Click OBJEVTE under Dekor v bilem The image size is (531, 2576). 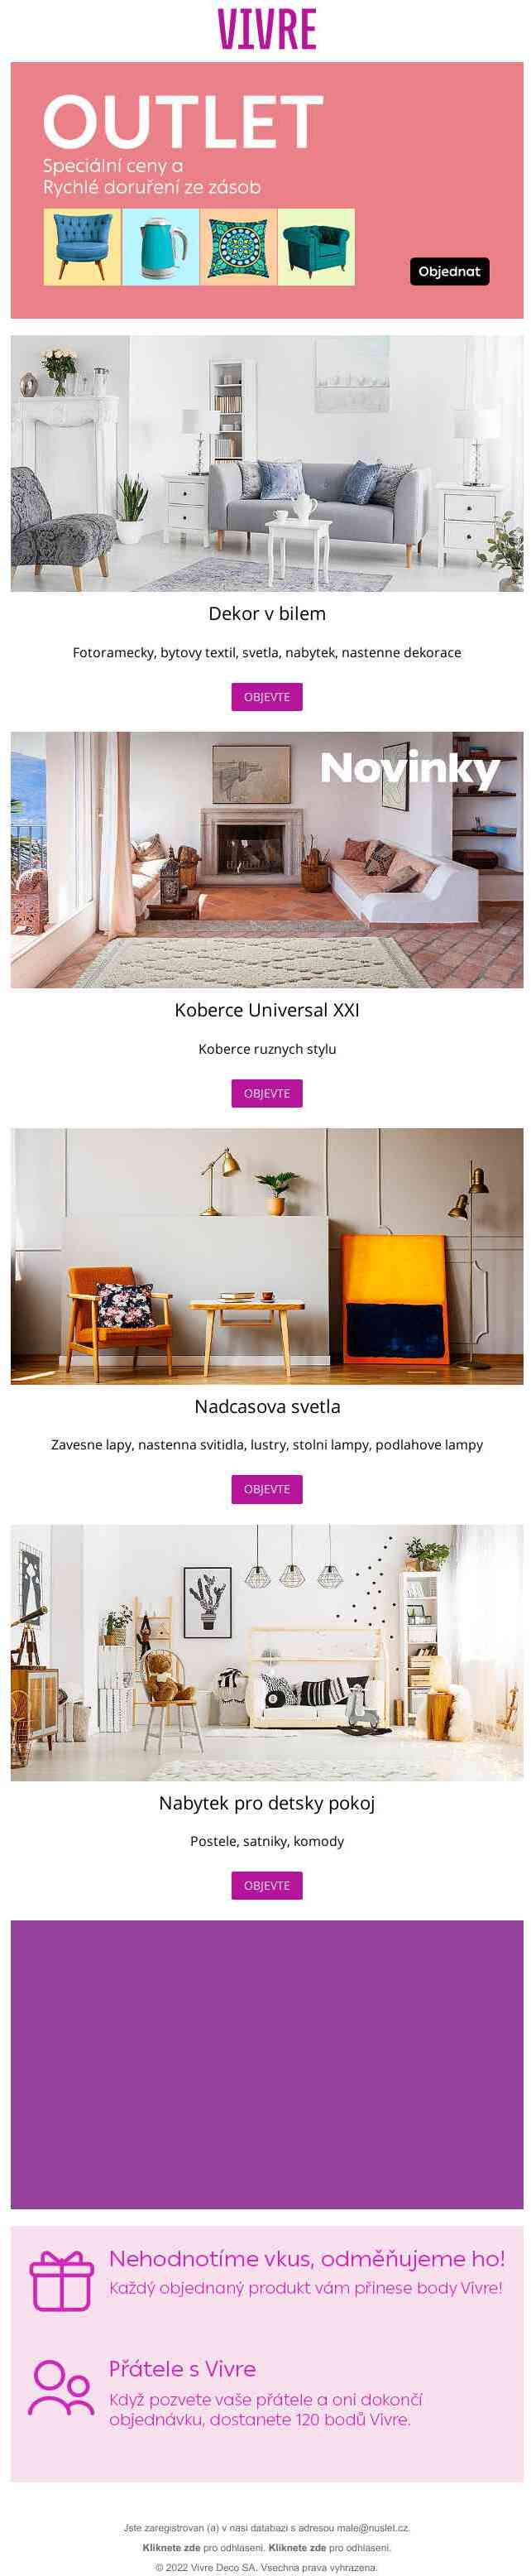(267, 697)
